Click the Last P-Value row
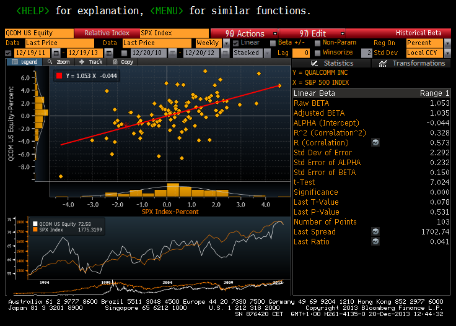The image size is (456, 326). (371, 212)
